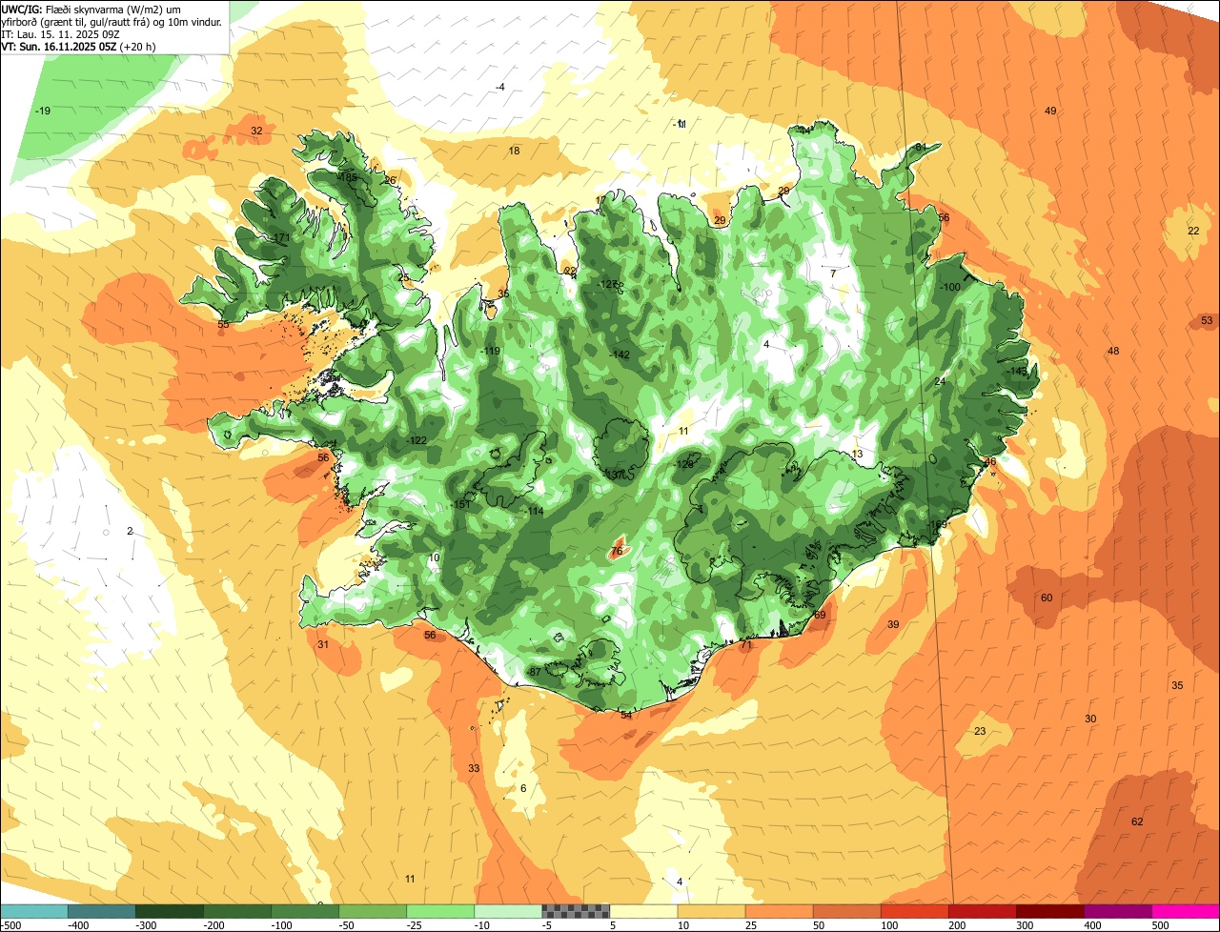The image size is (1220, 932).
Task: Click the '-4' flux value
Action: pyautogui.click(x=499, y=88)
